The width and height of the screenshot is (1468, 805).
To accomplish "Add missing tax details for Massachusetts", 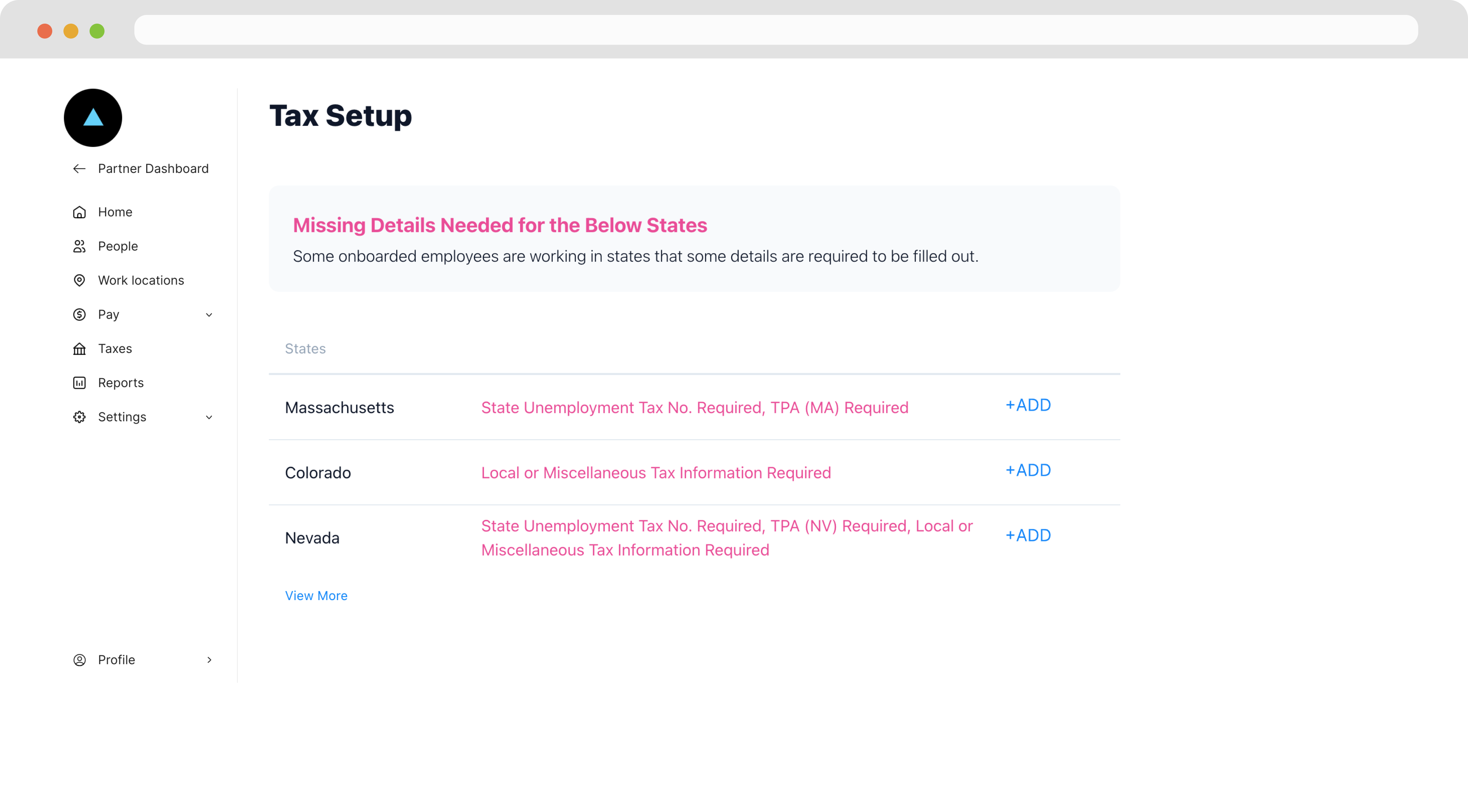I will pyautogui.click(x=1028, y=405).
